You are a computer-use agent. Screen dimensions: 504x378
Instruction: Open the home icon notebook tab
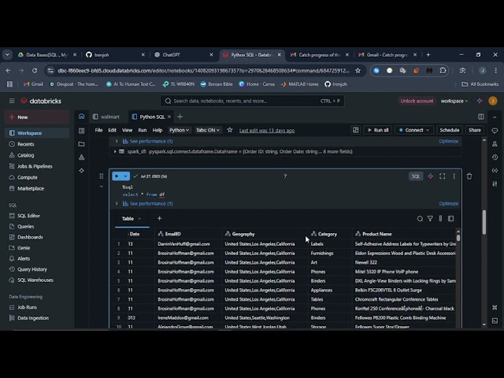(82, 117)
